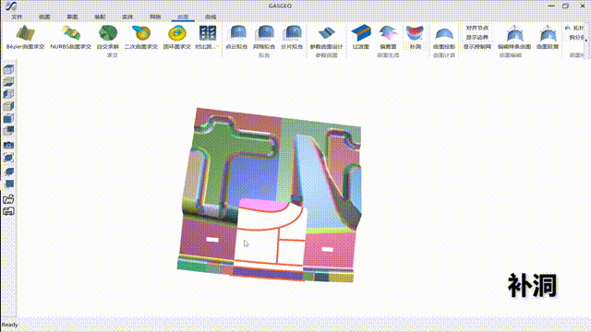Open the 参数曲面设计 parametric surface design tool
Screen dimensions: 591x332
[326, 37]
